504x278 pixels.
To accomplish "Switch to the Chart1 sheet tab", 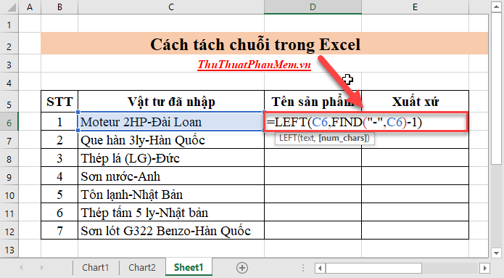I will tap(96, 268).
